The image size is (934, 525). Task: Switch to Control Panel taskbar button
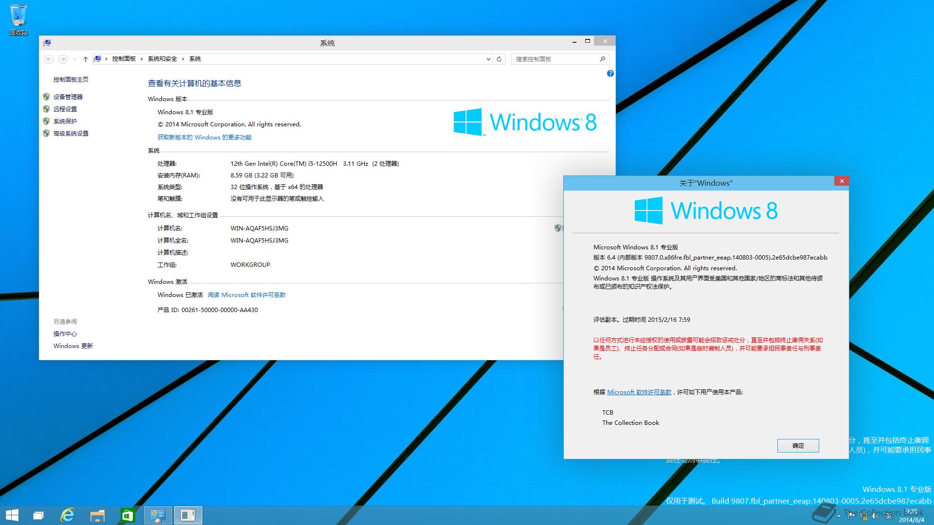point(158,515)
